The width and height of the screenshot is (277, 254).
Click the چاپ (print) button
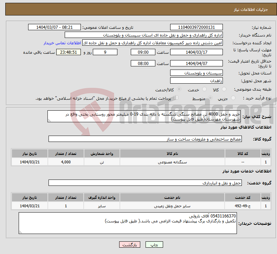point(154,245)
